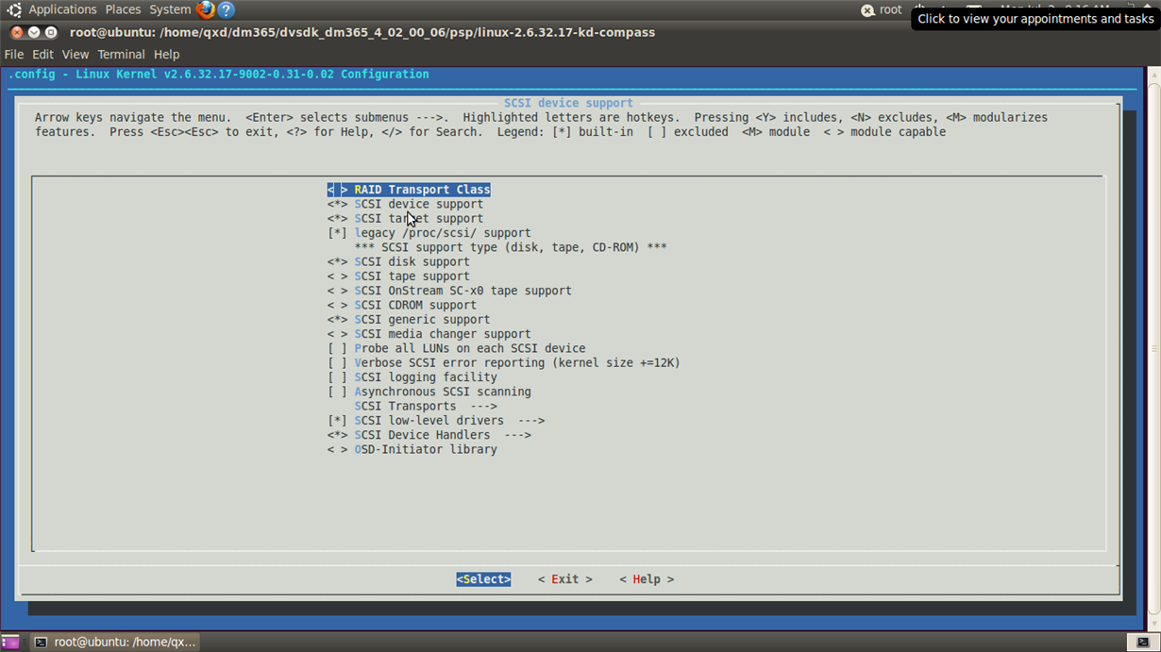
Task: Enable the SCSI logging facility option
Action: 412,377
